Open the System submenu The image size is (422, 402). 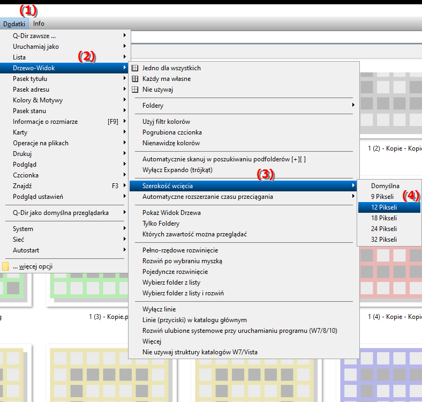click(64, 229)
